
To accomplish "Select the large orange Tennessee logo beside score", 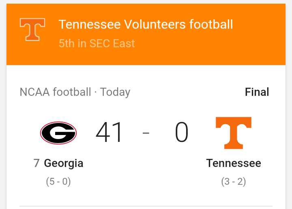I will (233, 133).
